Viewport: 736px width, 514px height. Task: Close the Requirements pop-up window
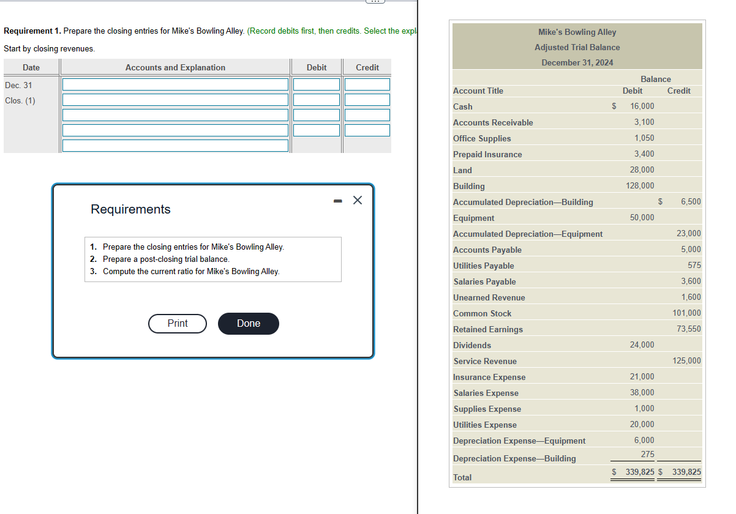coord(357,199)
